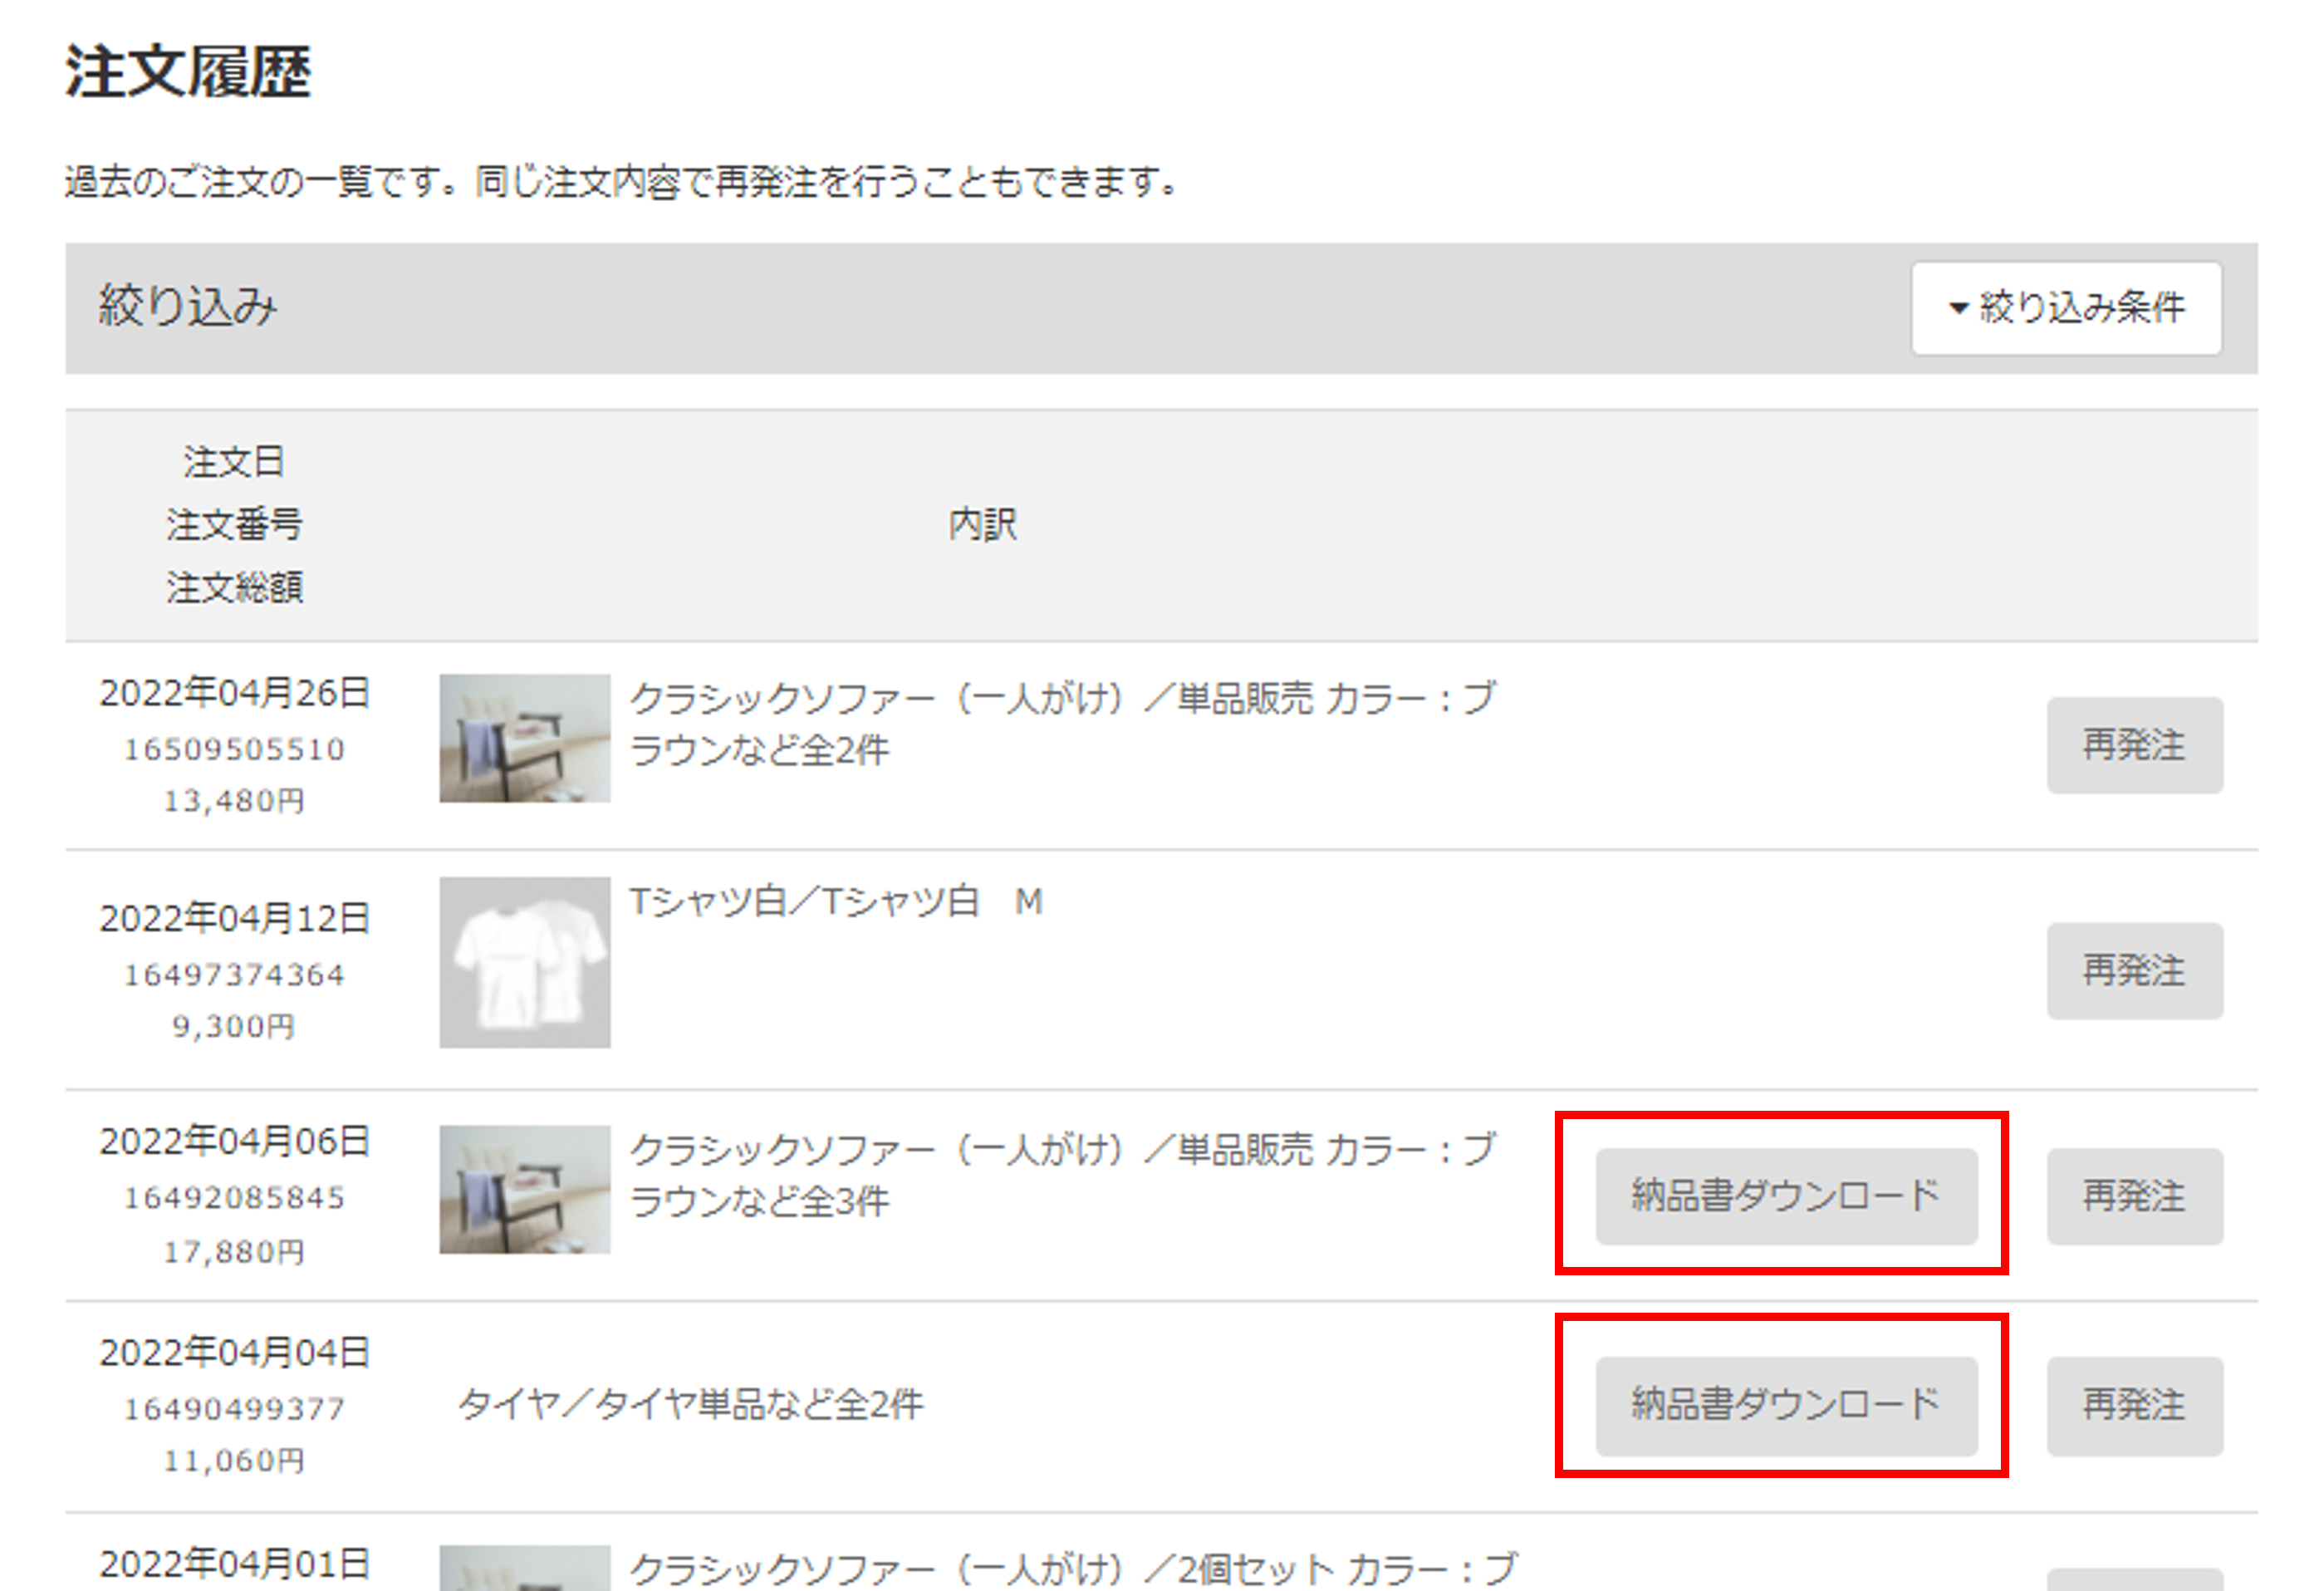The image size is (2324, 1591).
Task: Open the 絞り込み条件 filter dropdown
Action: pyautogui.click(x=2066, y=308)
